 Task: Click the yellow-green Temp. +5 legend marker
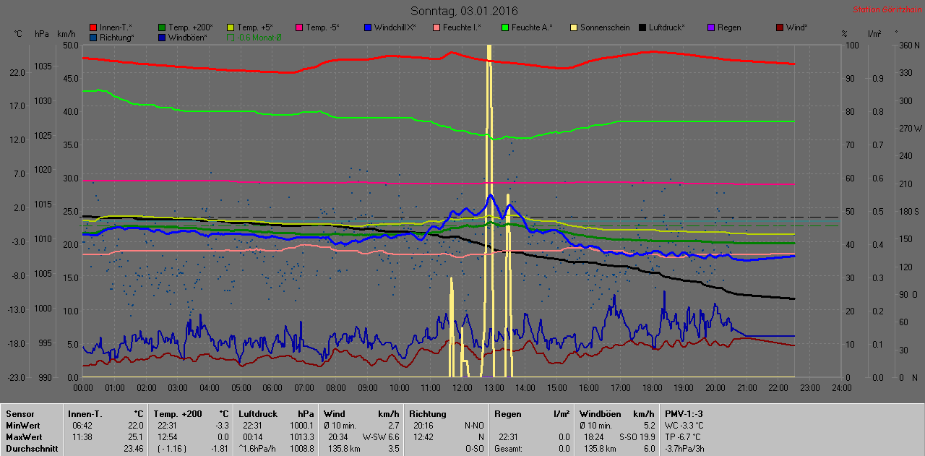pyautogui.click(x=231, y=27)
